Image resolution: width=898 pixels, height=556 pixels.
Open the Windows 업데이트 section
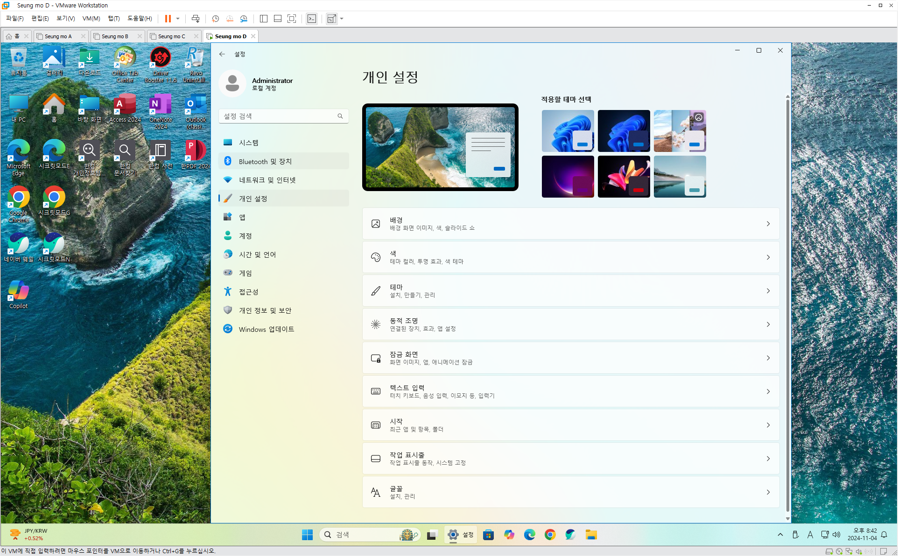tap(267, 329)
